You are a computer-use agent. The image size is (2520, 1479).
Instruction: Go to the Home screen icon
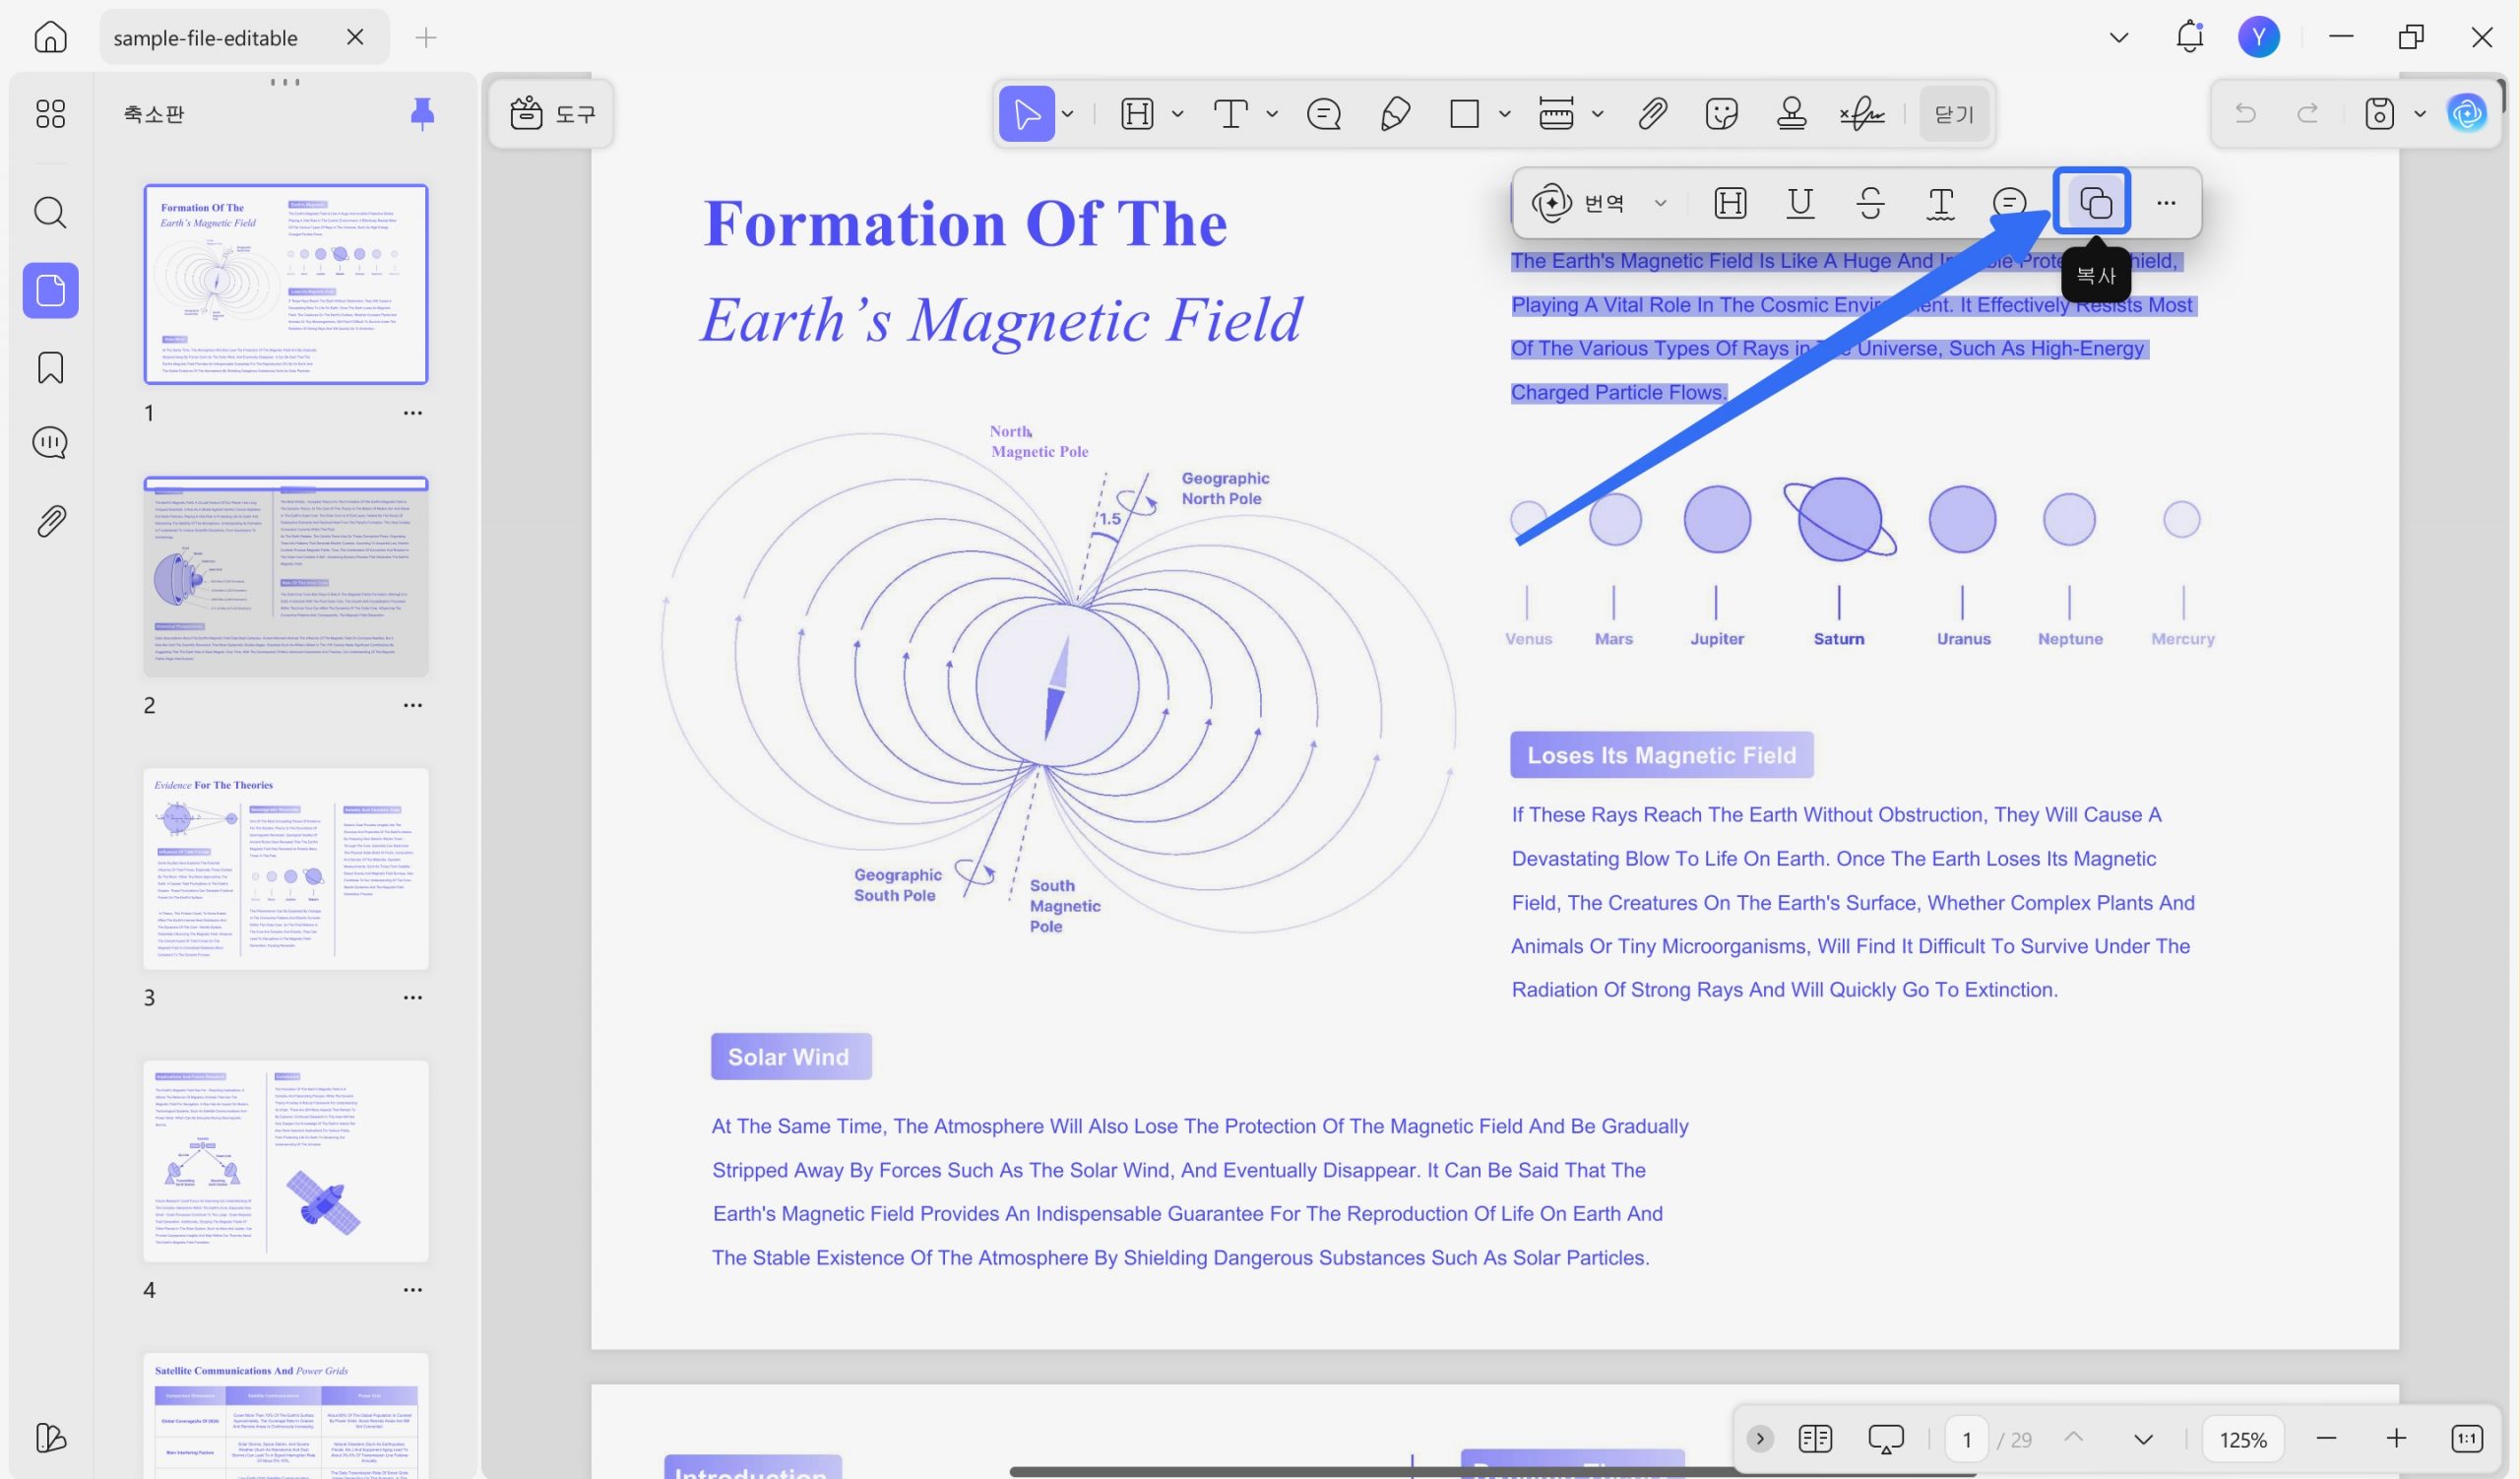[50, 37]
